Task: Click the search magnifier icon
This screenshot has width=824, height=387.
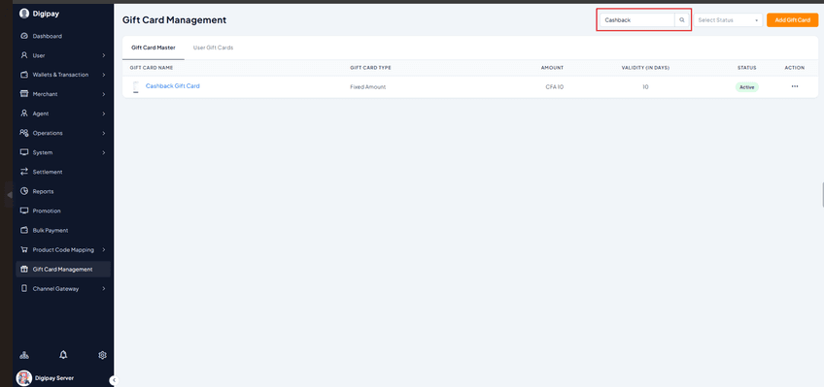Action: pos(682,20)
